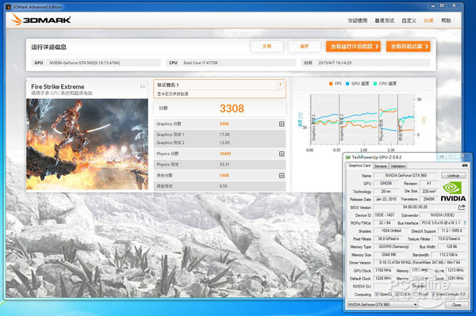Click the NVIDIA logo in GPU-Z
This screenshot has height=316, width=476.
453,192
